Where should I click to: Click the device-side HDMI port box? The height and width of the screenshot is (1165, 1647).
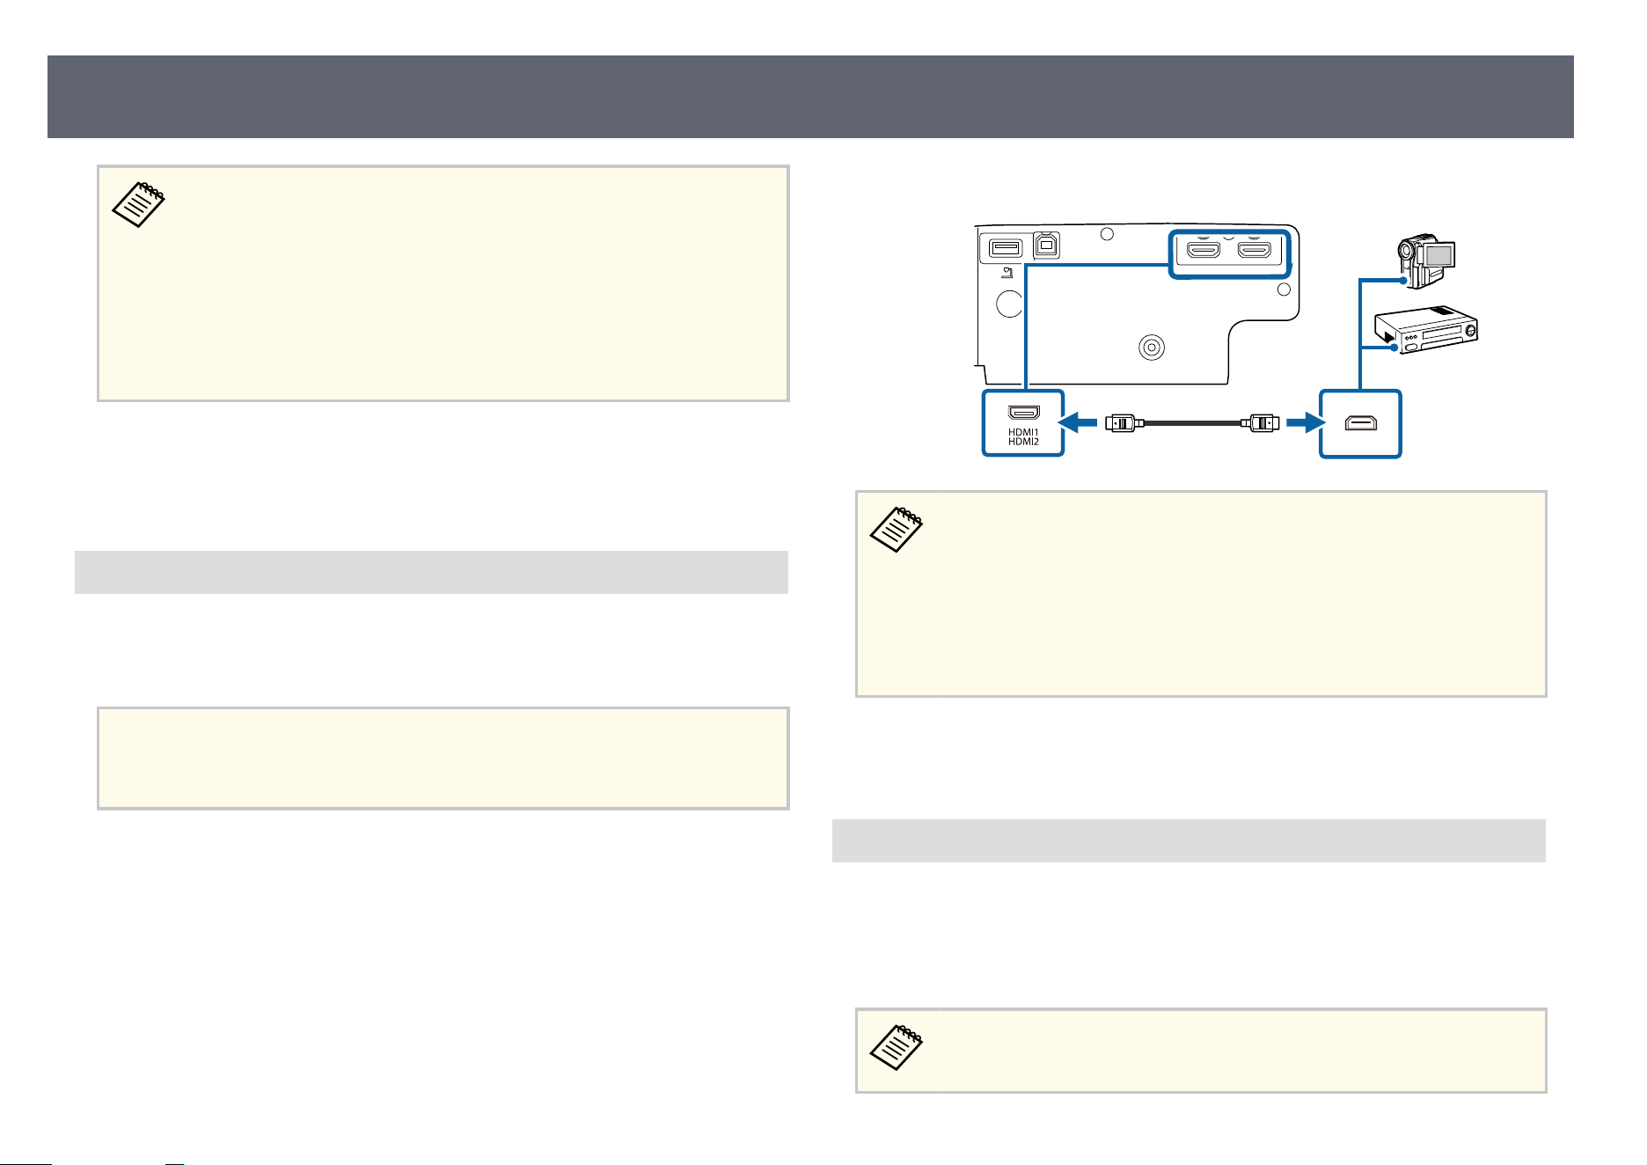click(x=1360, y=423)
